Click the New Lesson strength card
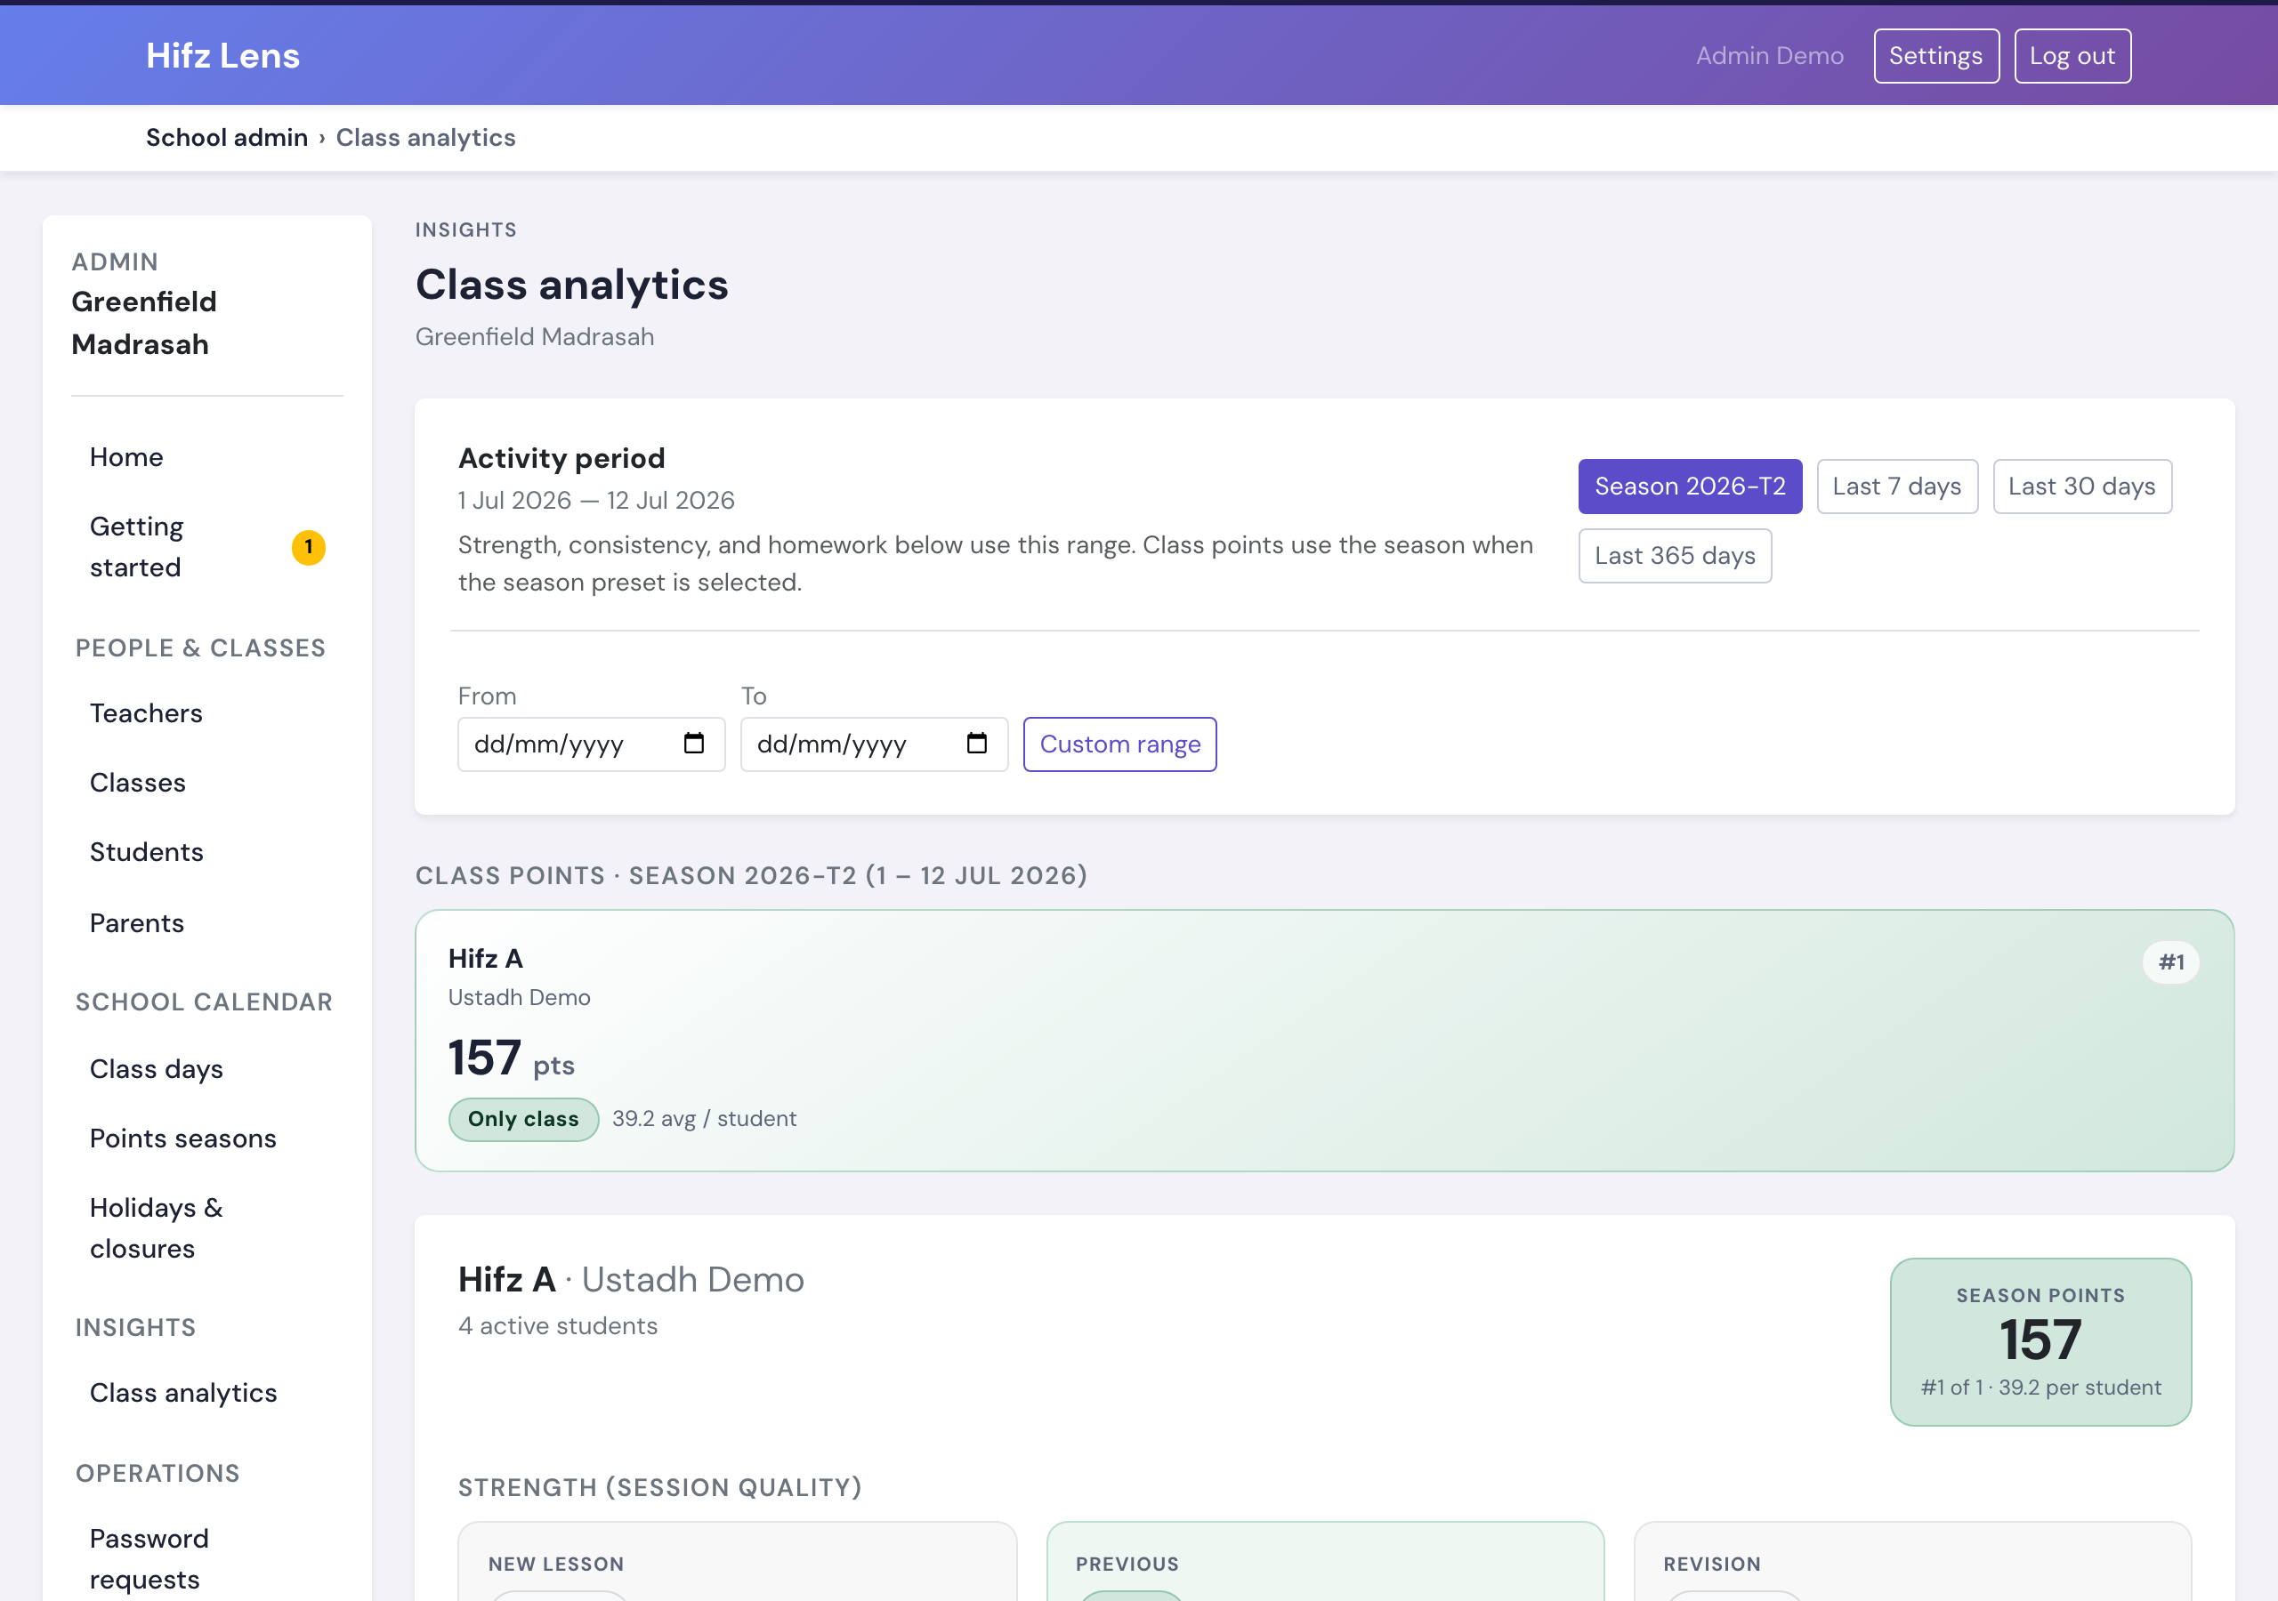 click(737, 1561)
